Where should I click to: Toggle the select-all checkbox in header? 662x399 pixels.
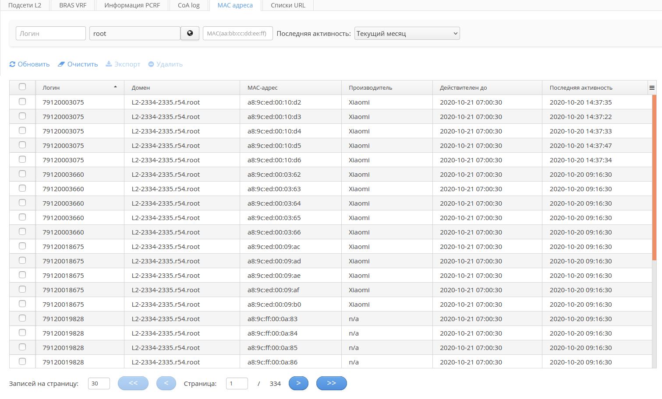tap(22, 87)
